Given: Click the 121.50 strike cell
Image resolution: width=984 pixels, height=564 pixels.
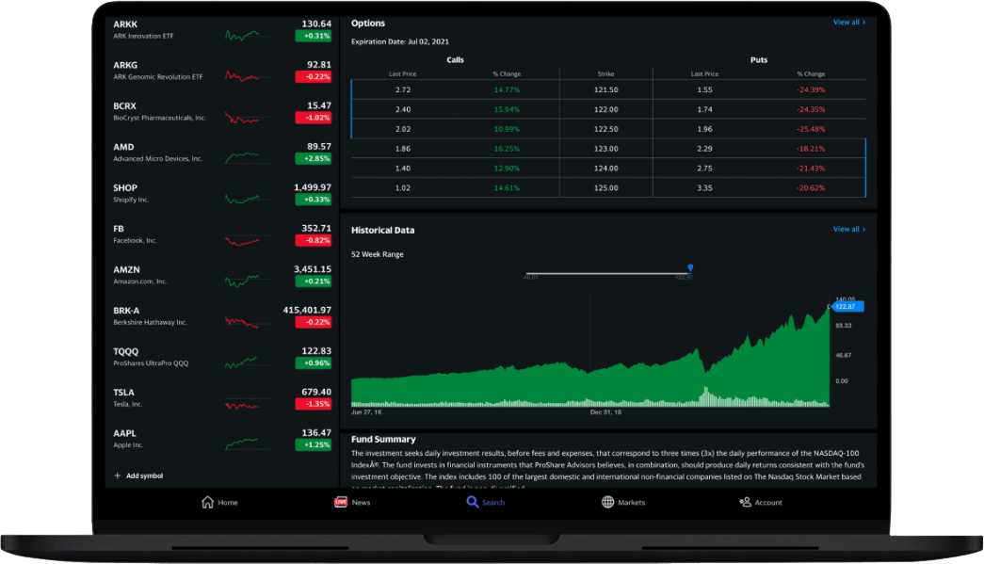Looking at the screenshot, I should point(605,89).
